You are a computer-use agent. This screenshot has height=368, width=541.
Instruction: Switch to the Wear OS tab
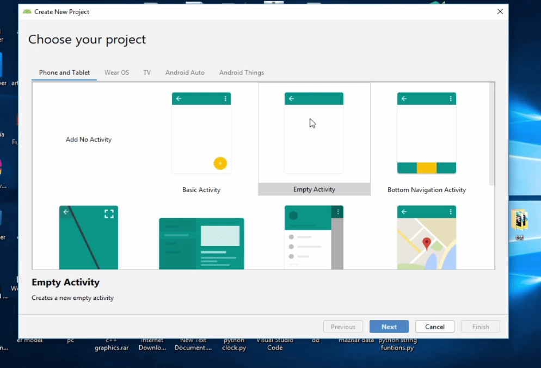[x=116, y=72]
